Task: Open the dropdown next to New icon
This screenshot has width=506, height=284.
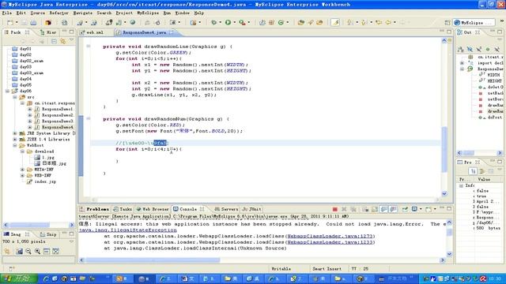Action: pos(16,23)
